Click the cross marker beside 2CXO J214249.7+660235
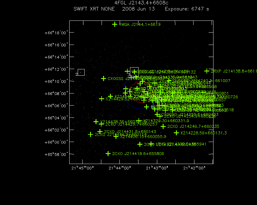 pos(163,126)
